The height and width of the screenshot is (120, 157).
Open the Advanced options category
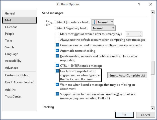(20, 68)
